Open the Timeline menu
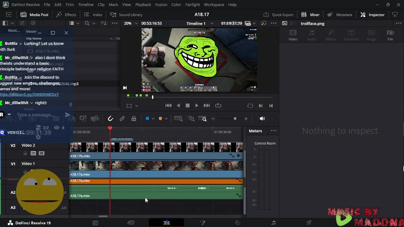Viewport: 404px width, 227px height. tap(86, 5)
